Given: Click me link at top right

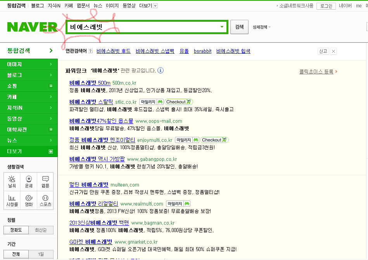Looking at the screenshot, I should pyautogui.click(x=359, y=6).
